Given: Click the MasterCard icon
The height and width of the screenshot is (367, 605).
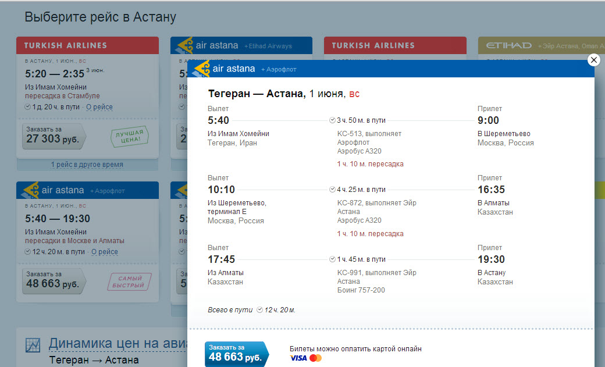Looking at the screenshot, I should point(316,358).
